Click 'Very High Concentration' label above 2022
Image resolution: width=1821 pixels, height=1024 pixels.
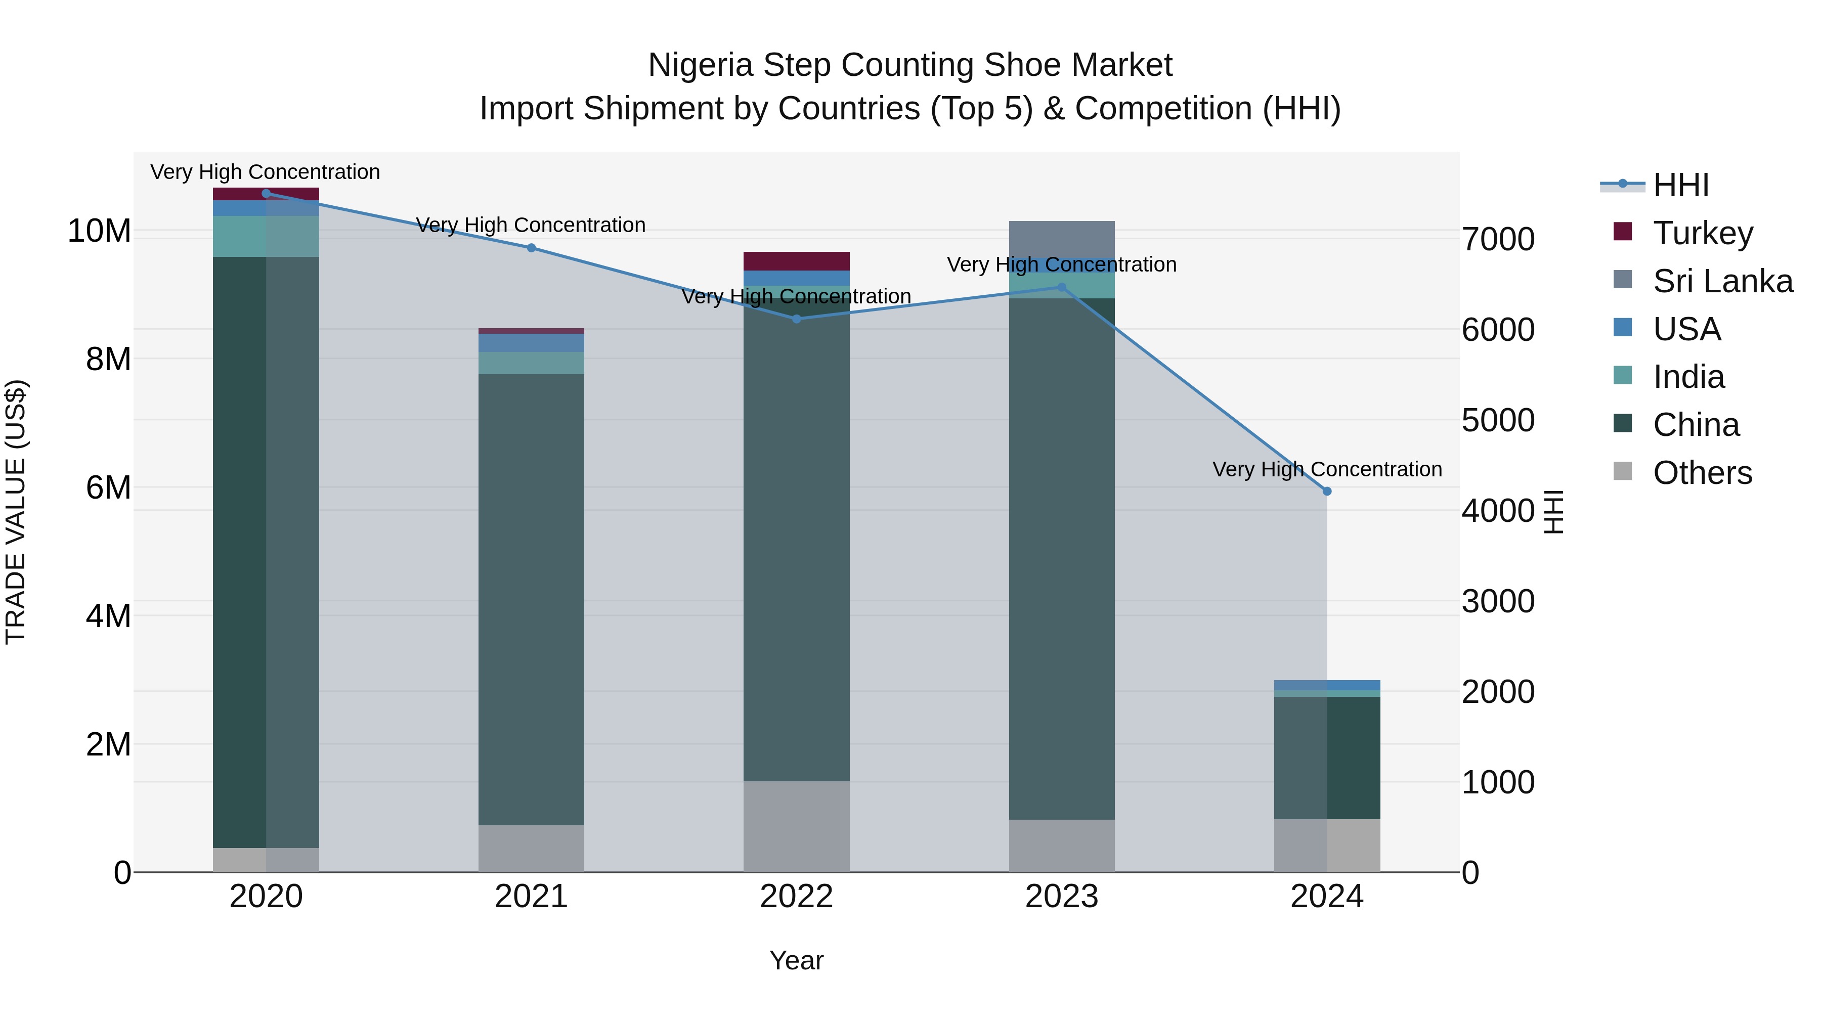[x=796, y=296]
